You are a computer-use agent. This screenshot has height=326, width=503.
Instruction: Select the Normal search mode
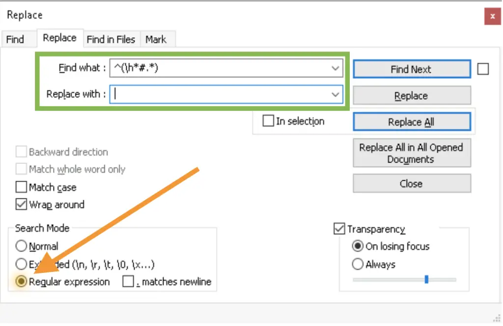tap(21, 246)
